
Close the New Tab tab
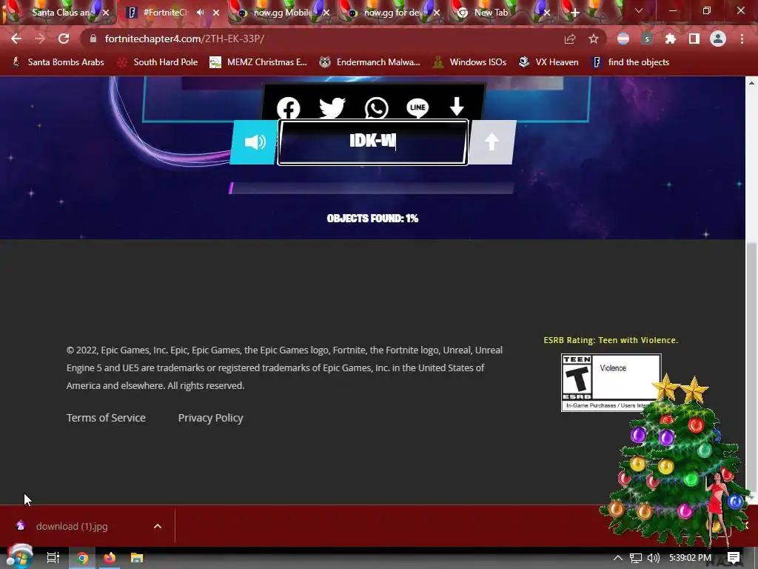tap(547, 13)
